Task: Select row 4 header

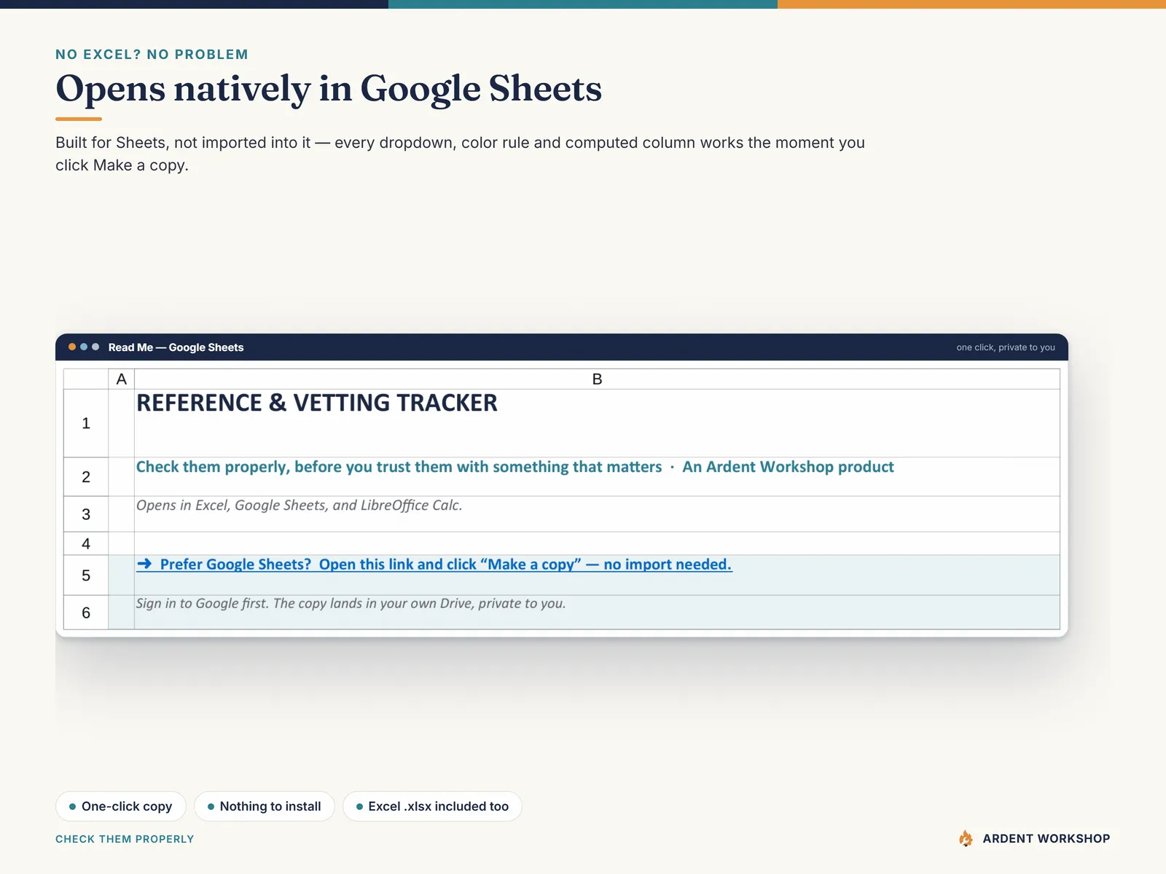Action: [x=86, y=543]
